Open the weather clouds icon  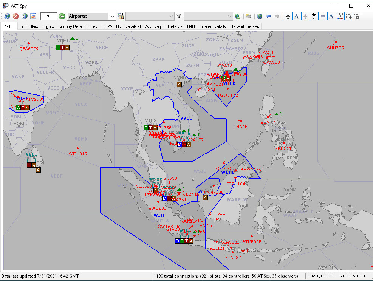(249, 16)
